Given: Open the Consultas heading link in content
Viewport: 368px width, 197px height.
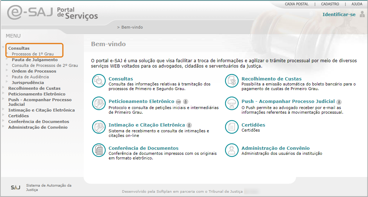Looking at the screenshot, I should 121,79.
